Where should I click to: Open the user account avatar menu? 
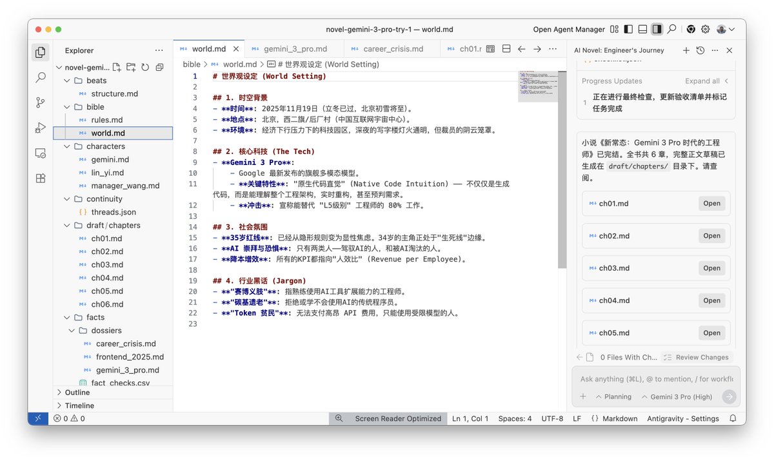point(726,29)
